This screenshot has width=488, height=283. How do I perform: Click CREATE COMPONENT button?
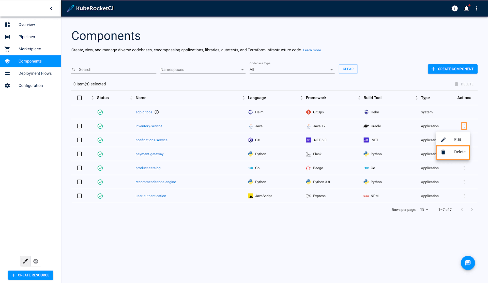453,69
